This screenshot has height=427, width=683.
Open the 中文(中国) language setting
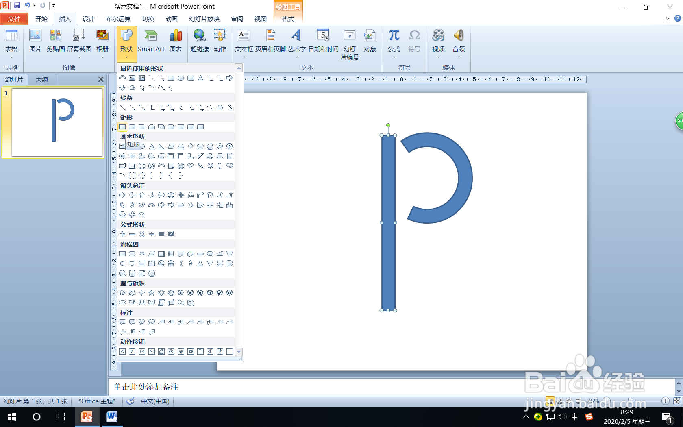click(x=156, y=401)
